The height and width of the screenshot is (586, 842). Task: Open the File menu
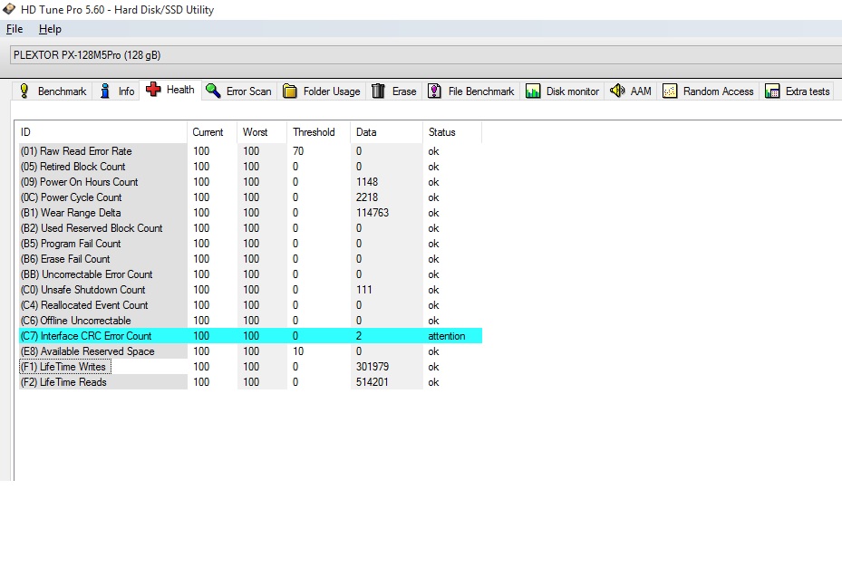coord(15,29)
